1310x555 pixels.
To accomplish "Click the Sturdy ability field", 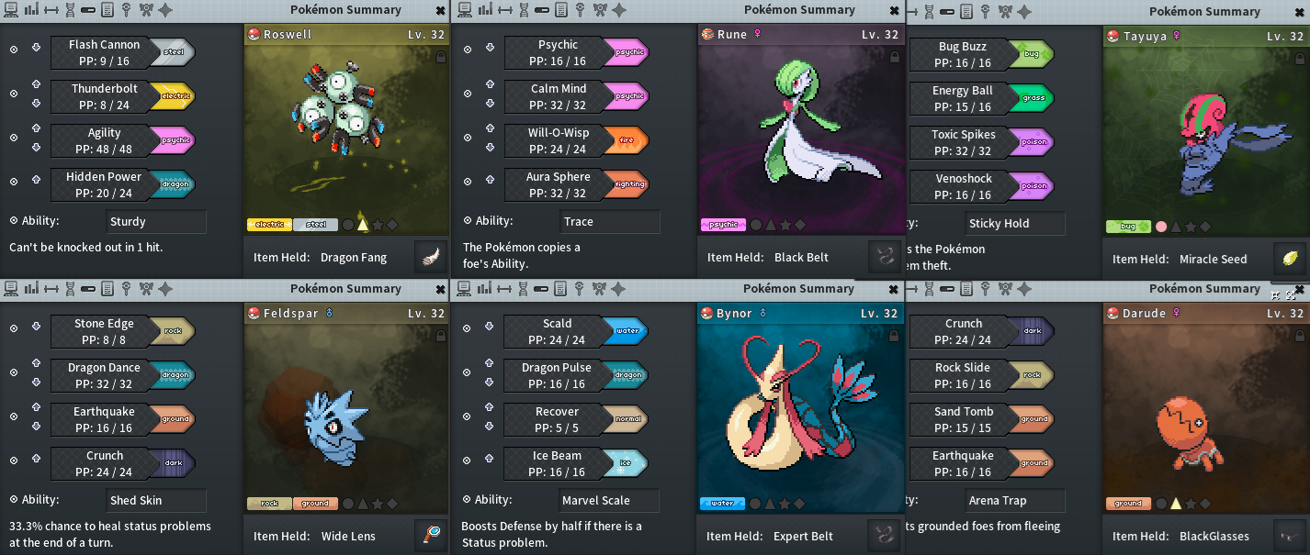I will 156,222.
